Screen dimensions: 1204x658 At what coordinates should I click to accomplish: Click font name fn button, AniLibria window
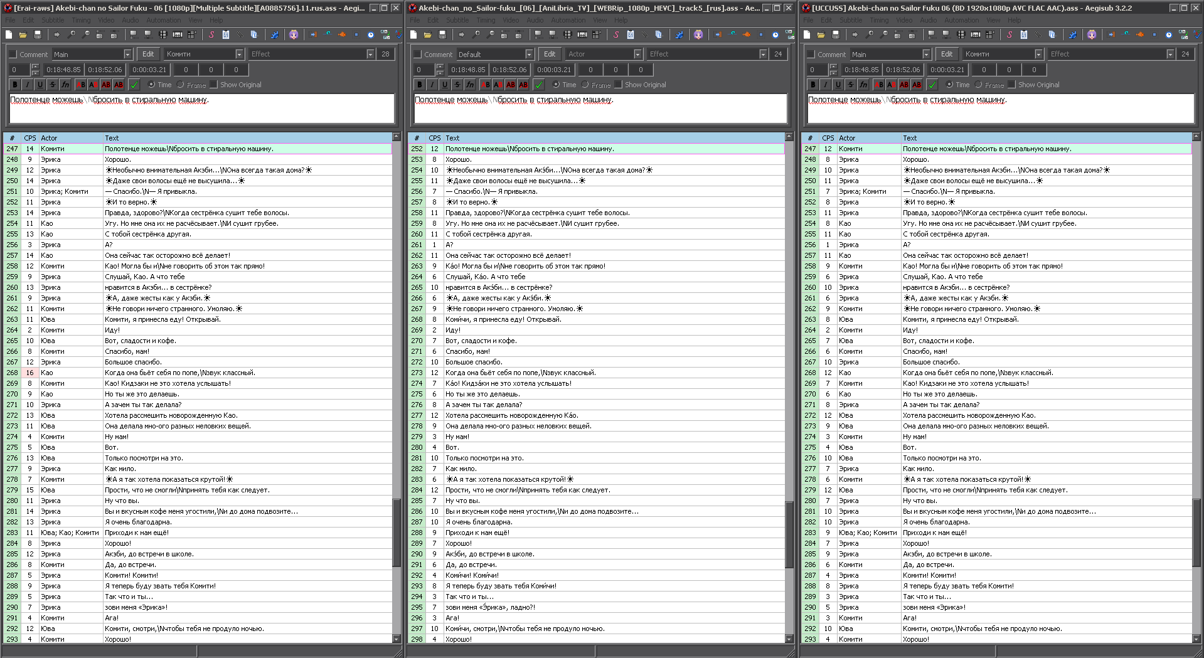(x=470, y=85)
